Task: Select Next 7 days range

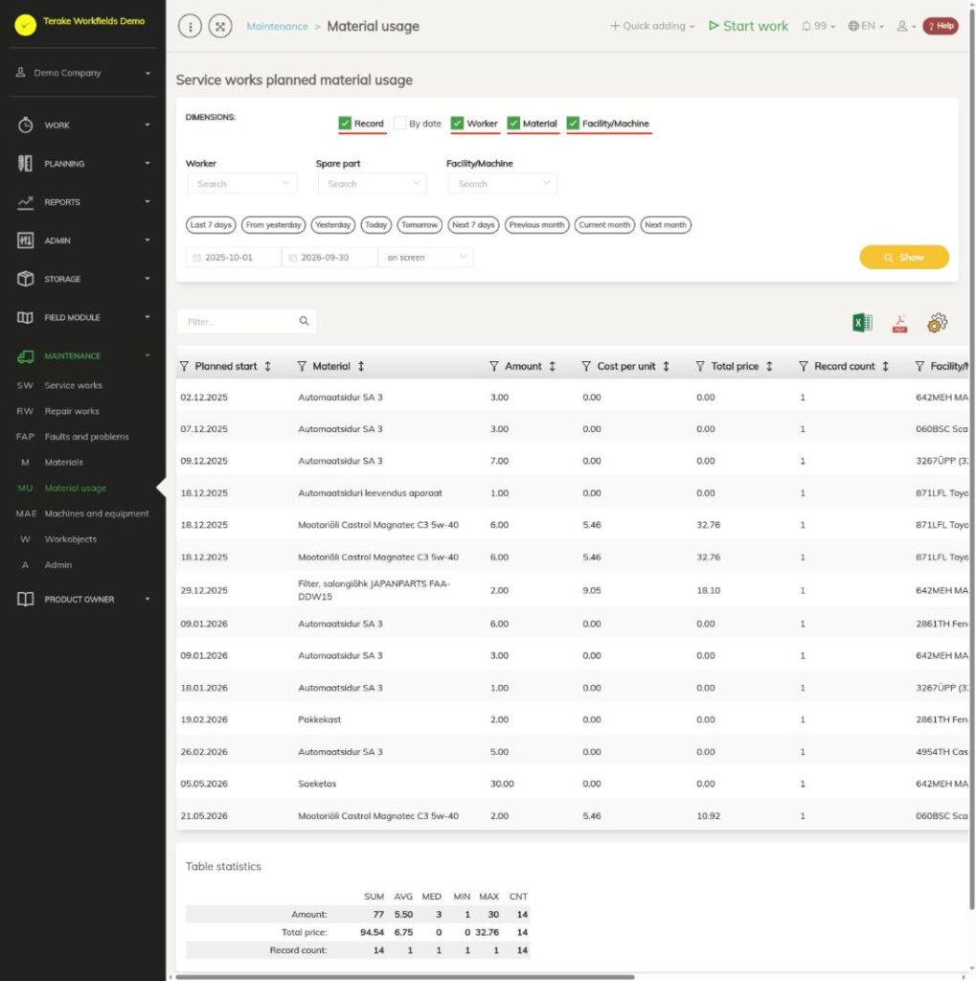Action: (473, 224)
